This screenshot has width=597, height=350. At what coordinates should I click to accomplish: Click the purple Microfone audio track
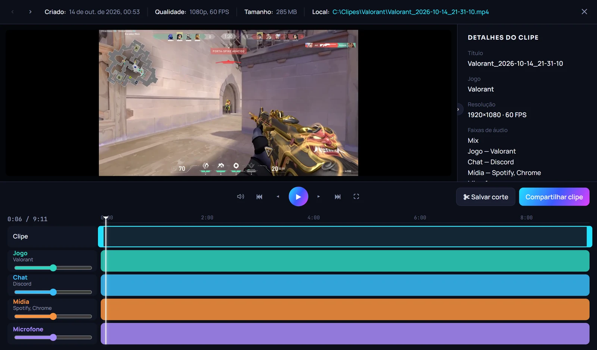point(345,334)
